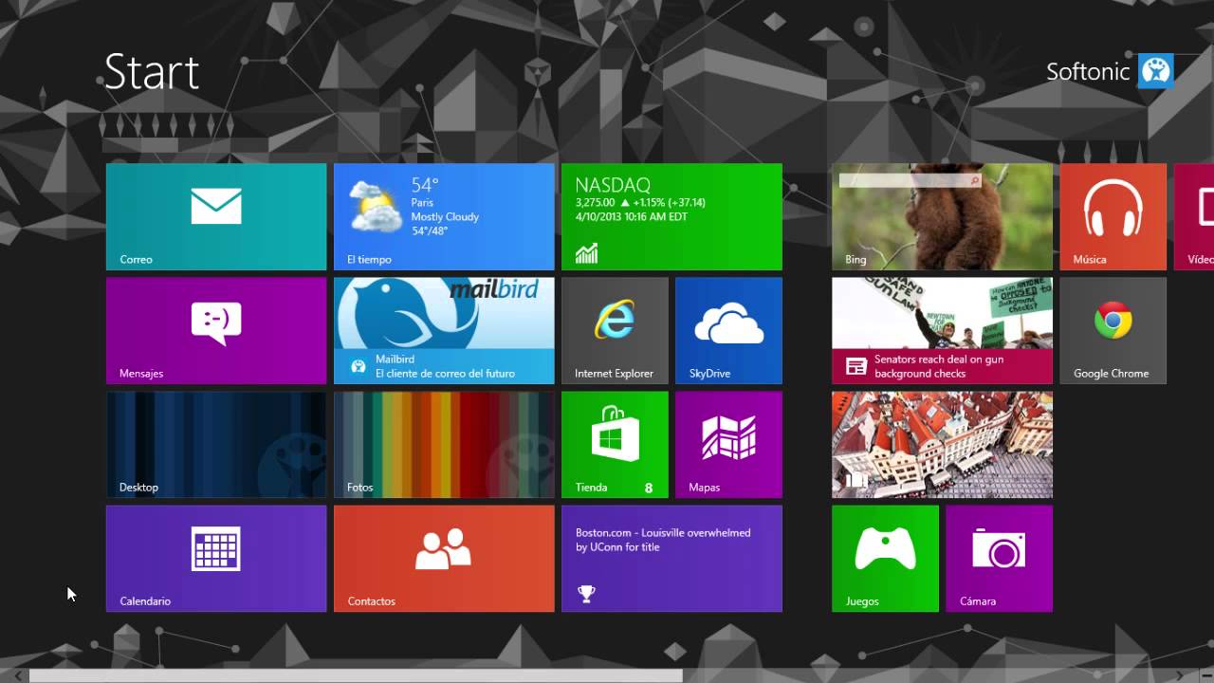This screenshot has width=1214, height=683.
Task: Click the scrollbar right arrow
Action: 1180,675
